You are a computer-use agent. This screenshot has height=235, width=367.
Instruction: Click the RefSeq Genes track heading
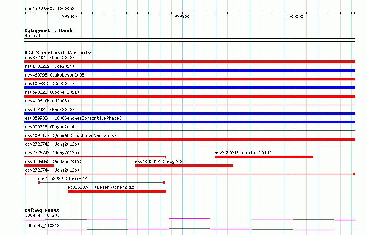[x=42, y=210]
